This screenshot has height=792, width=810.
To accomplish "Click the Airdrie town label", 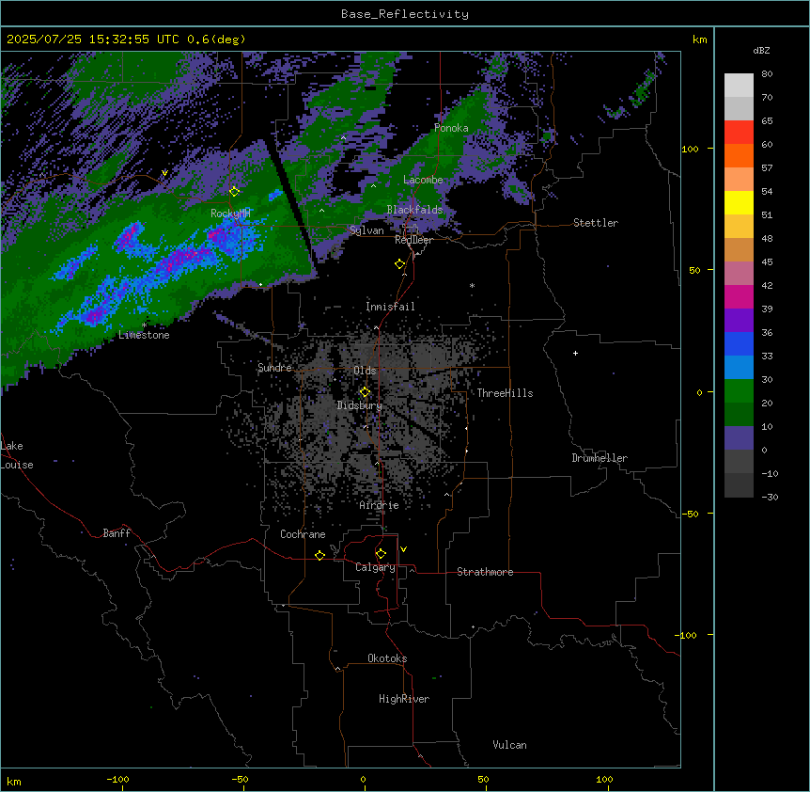I will 380,505.
